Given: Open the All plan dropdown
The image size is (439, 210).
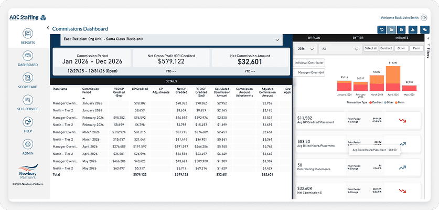Looking at the screenshot, I should 340,49.
